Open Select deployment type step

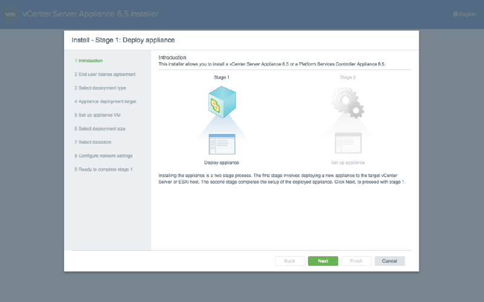(102, 88)
